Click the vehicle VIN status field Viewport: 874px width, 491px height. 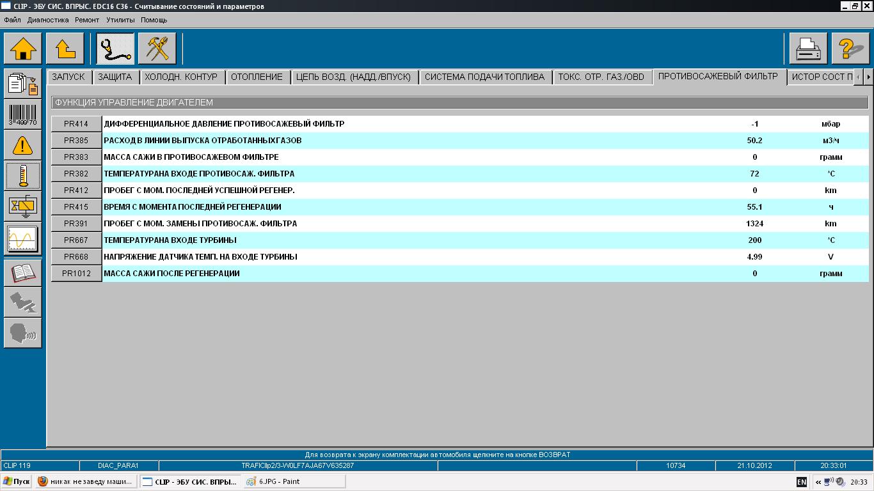[298, 465]
